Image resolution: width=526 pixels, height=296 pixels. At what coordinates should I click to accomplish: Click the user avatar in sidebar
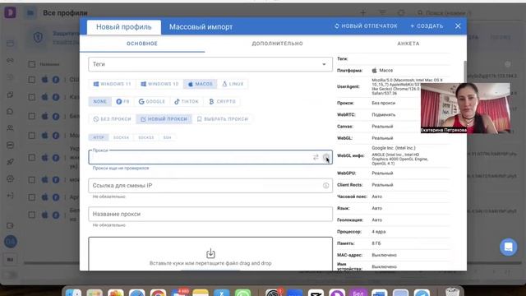click(11, 242)
